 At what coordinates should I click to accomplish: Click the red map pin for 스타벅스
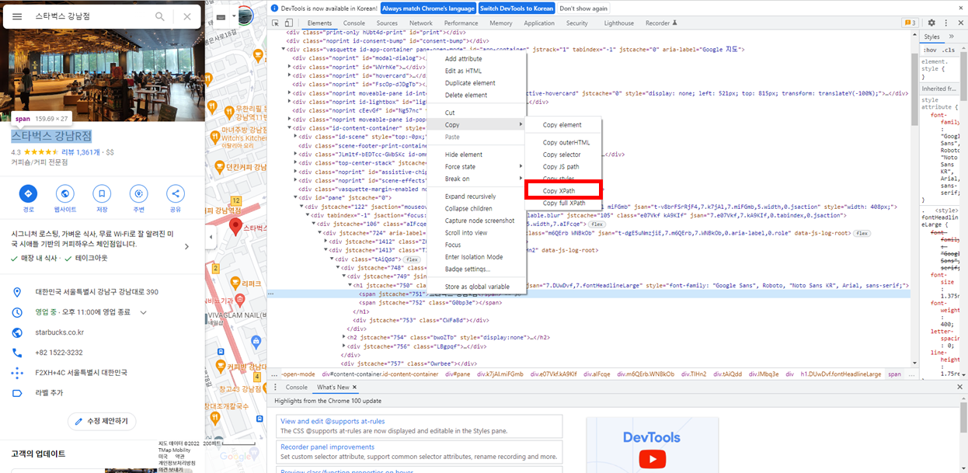pyautogui.click(x=236, y=227)
